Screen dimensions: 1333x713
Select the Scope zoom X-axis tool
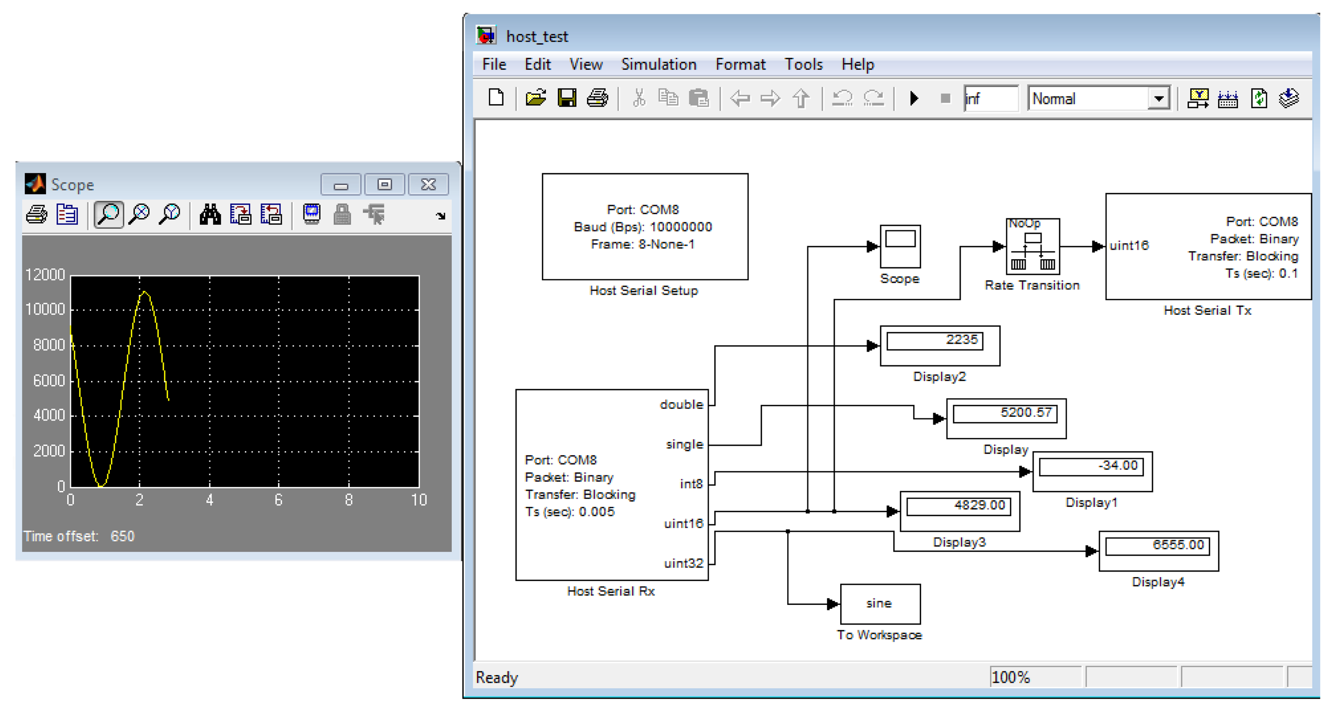click(139, 215)
